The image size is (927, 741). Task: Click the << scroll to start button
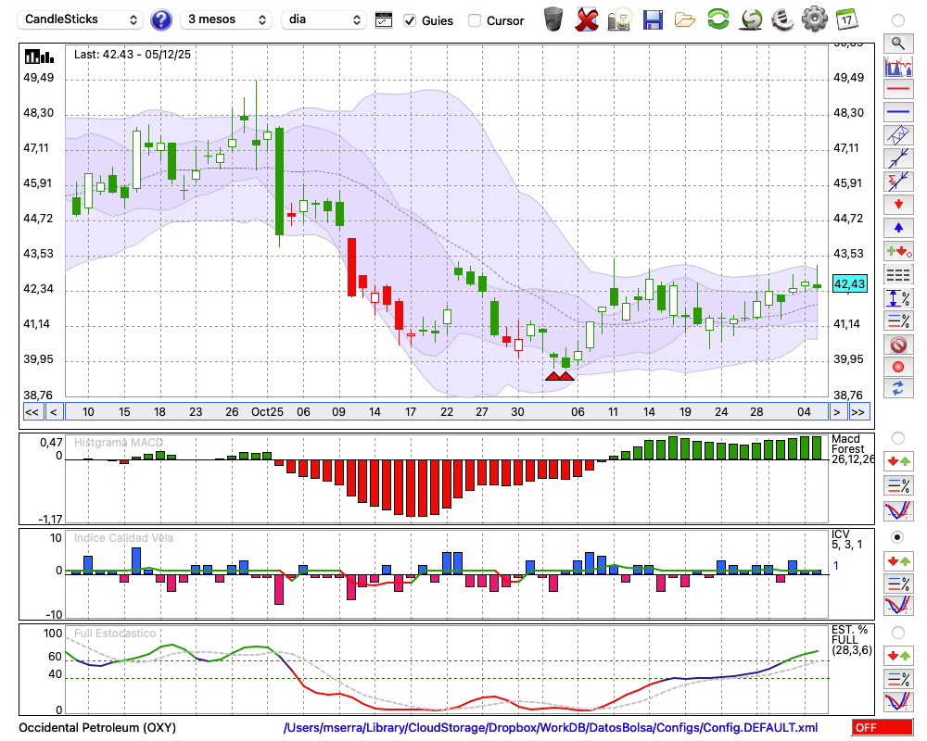[32, 412]
